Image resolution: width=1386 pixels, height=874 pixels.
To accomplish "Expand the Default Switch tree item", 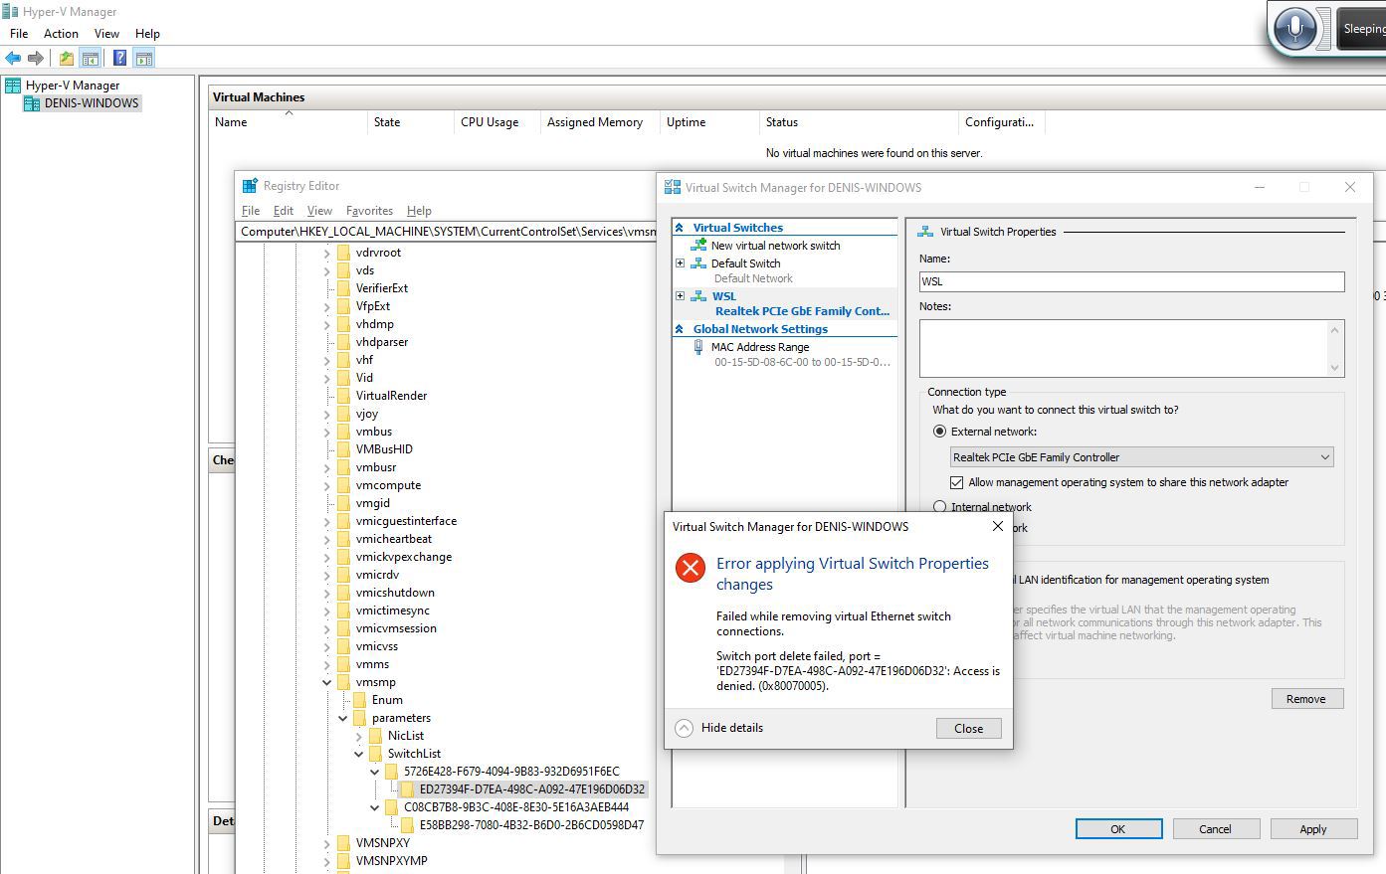I will coord(681,262).
